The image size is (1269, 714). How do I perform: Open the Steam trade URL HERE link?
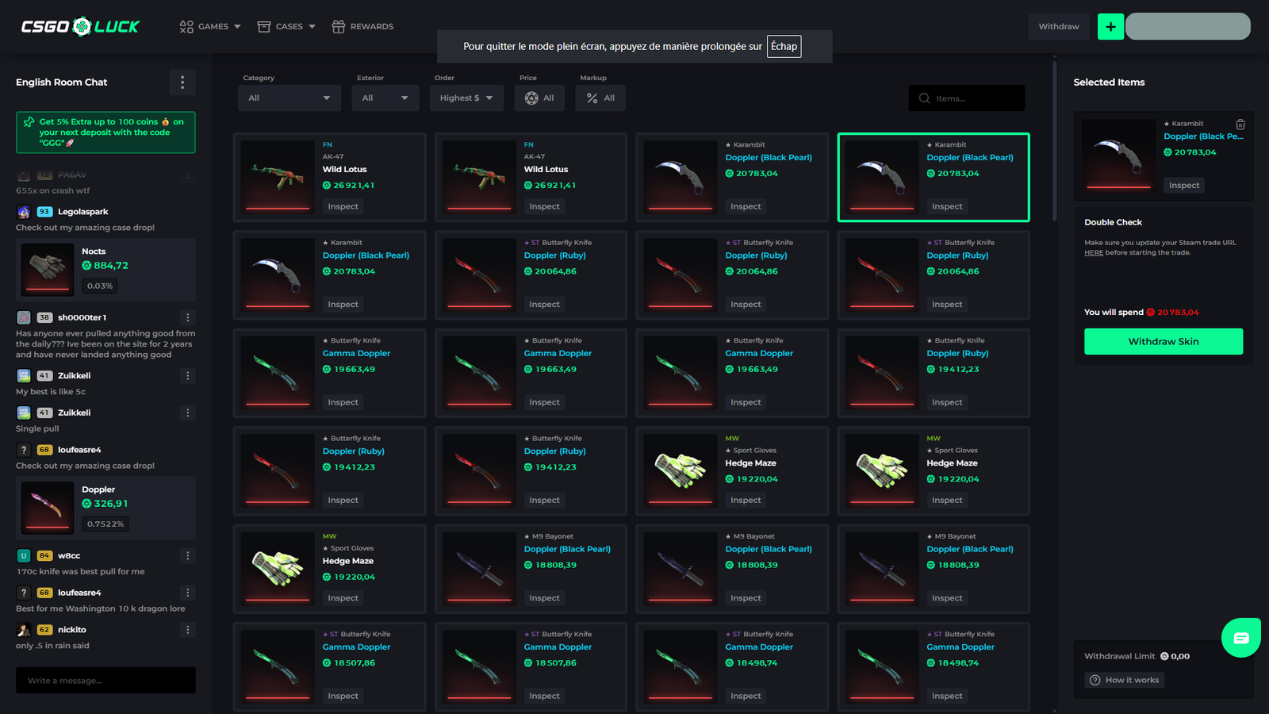tap(1093, 252)
